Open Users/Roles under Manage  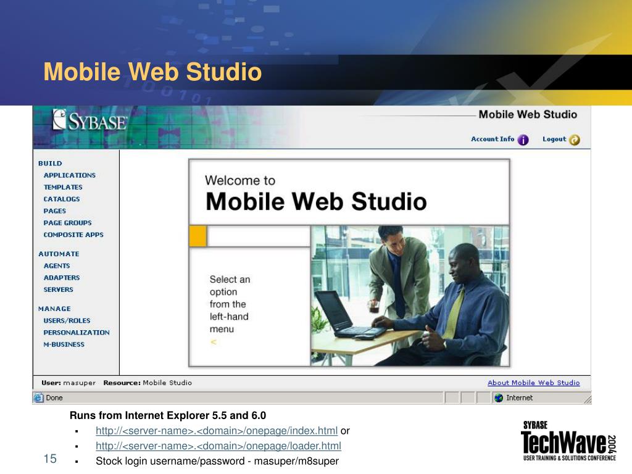(67, 321)
